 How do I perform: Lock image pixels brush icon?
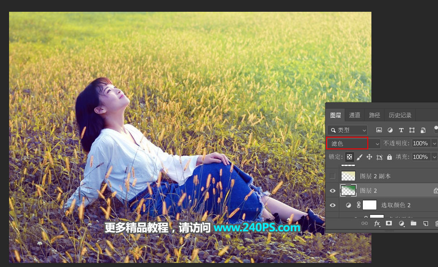click(x=360, y=157)
